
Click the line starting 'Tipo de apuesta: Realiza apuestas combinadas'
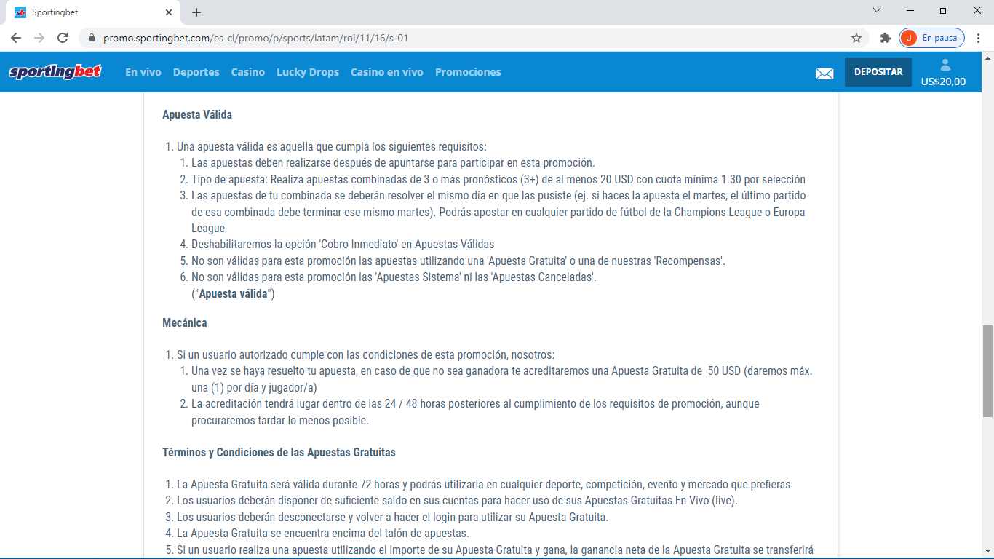(498, 179)
